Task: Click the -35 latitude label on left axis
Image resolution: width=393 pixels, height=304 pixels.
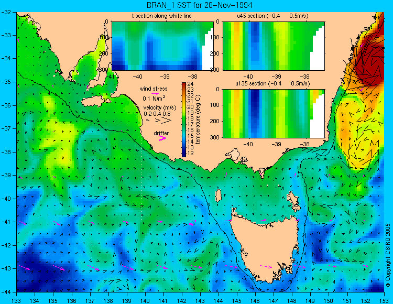Action: (x=6, y=82)
